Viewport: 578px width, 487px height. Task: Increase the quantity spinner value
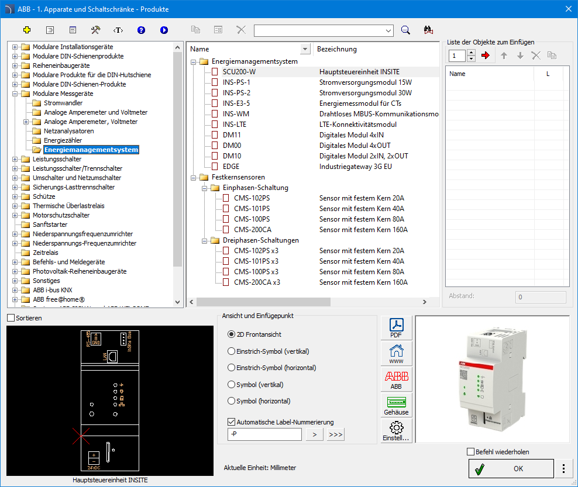(x=471, y=53)
